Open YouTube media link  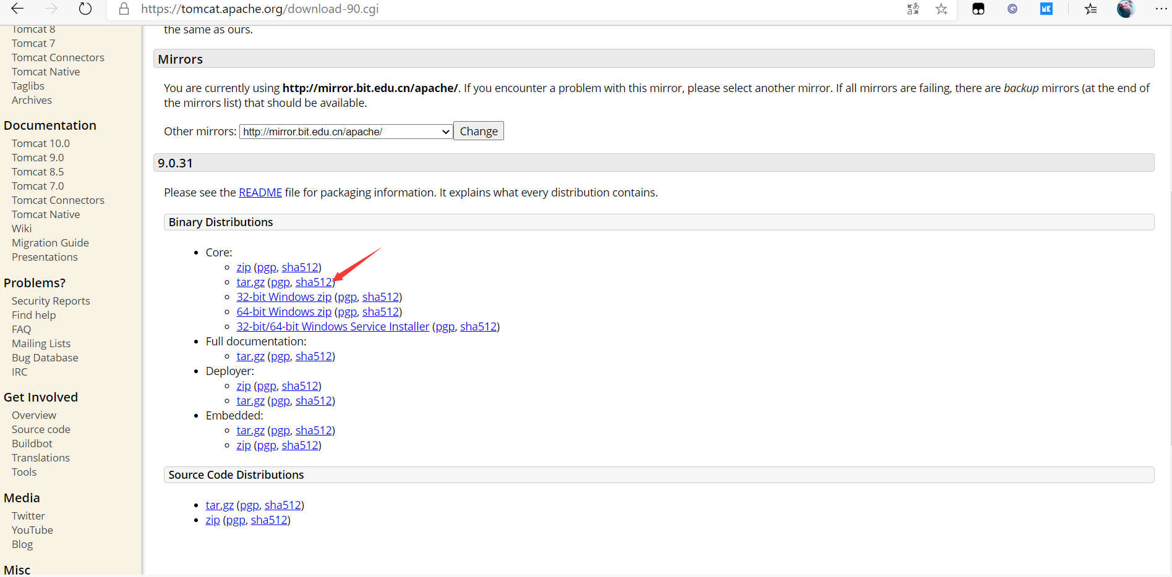pos(32,530)
